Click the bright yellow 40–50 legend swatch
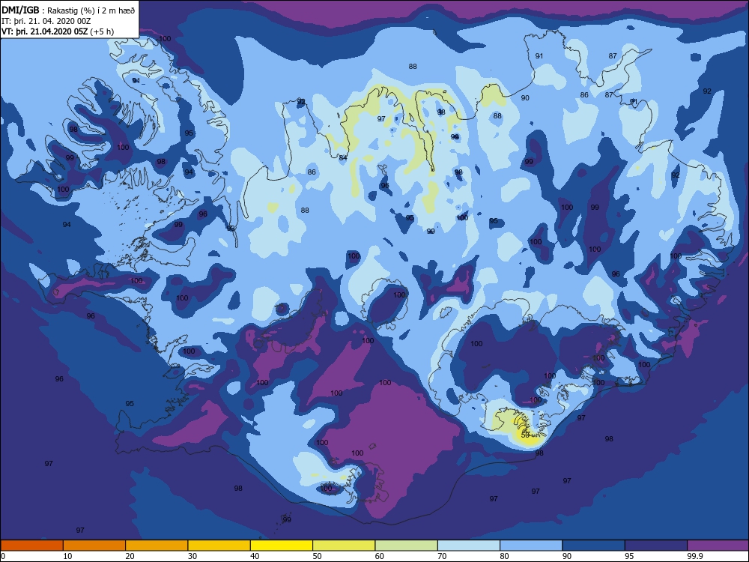Viewport: 749px width, 562px height. coord(282,546)
